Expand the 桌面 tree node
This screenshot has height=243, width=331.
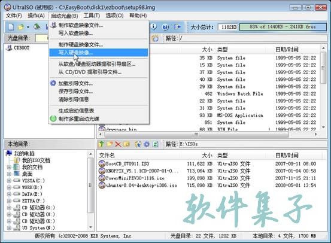coord(9,174)
